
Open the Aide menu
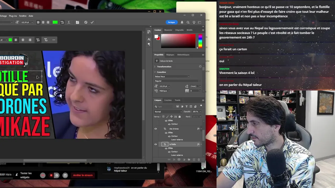[31, 16]
